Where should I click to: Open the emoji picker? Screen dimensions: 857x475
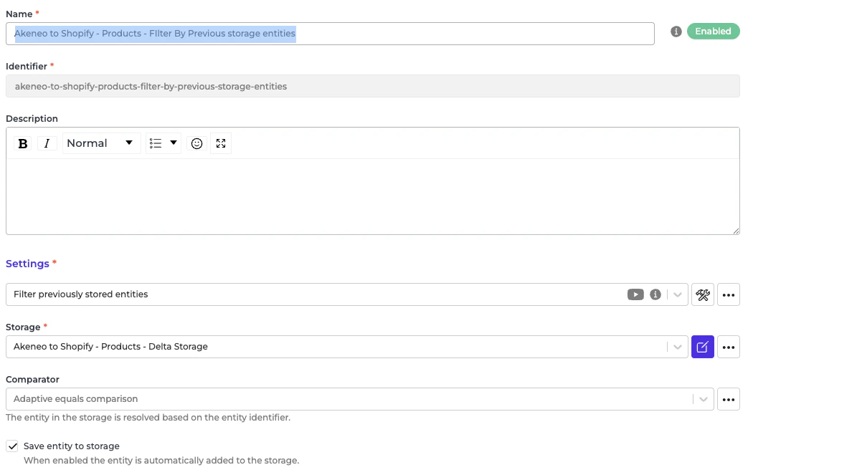click(197, 143)
